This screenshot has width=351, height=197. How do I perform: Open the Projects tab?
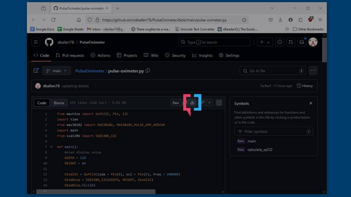click(127, 55)
